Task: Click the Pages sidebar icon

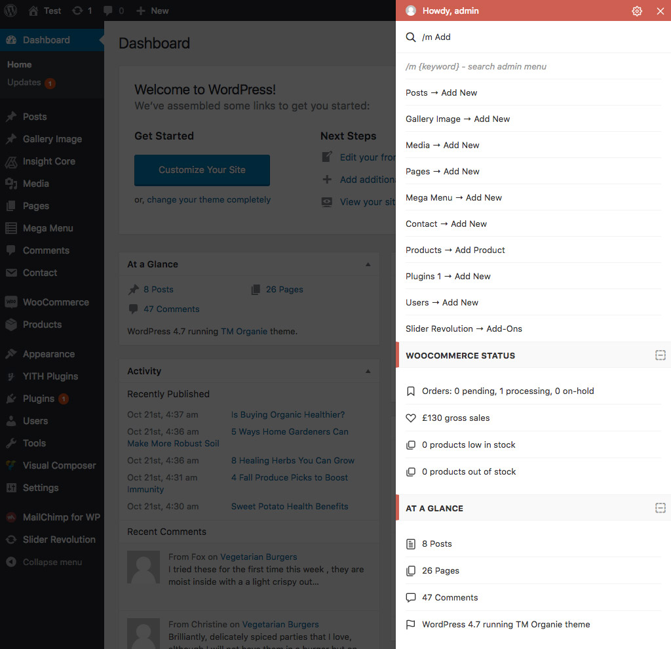Action: tap(11, 206)
